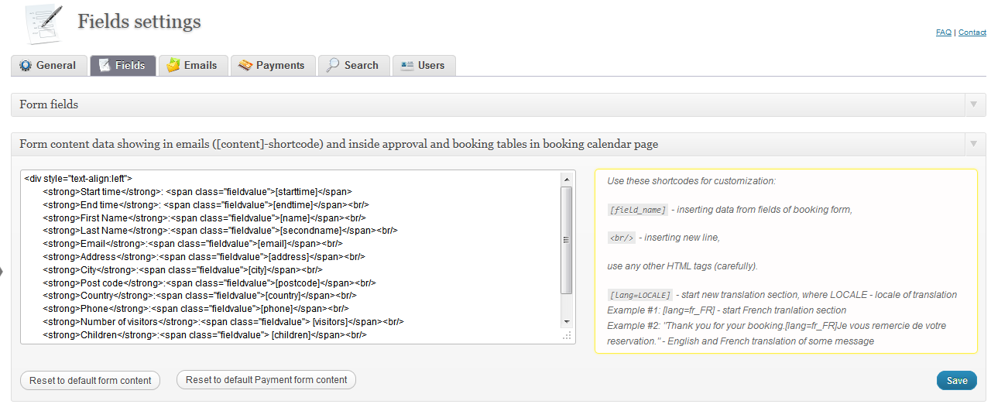Image resolution: width=991 pixels, height=411 pixels.
Task: Collapse the Form fields section arrow
Action: point(972,104)
